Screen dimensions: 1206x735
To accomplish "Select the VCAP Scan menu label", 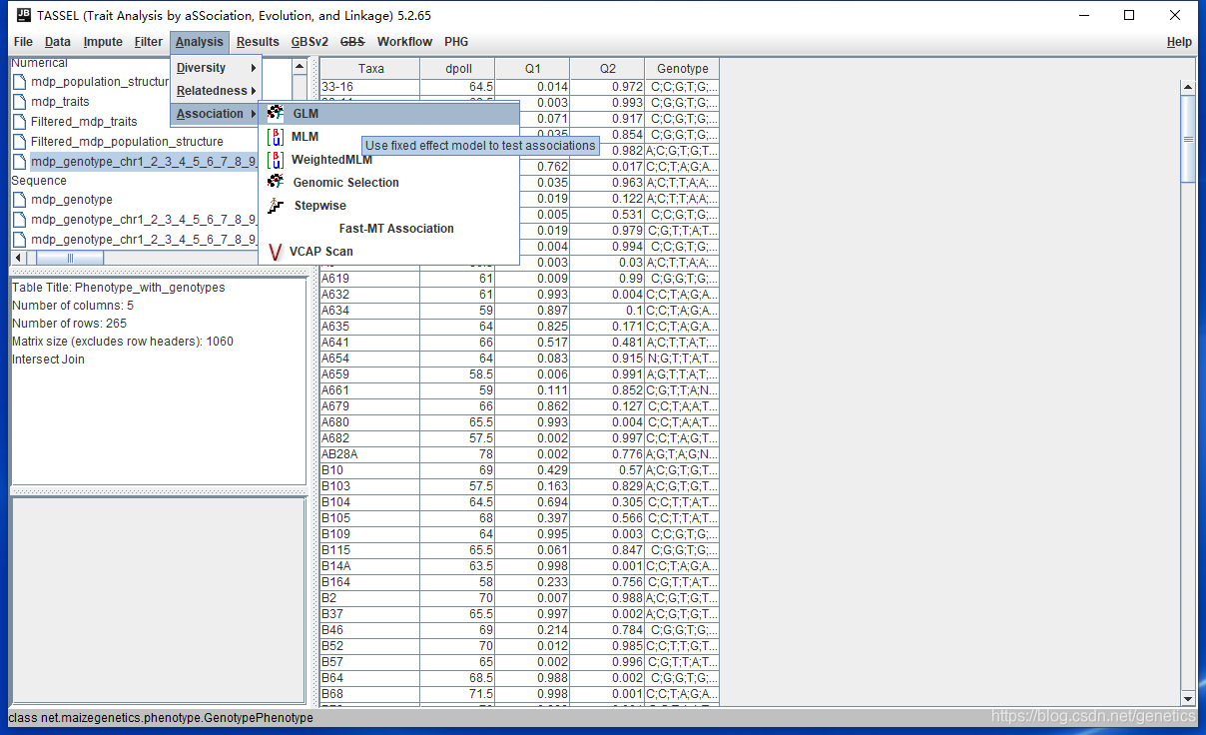I will click(320, 252).
